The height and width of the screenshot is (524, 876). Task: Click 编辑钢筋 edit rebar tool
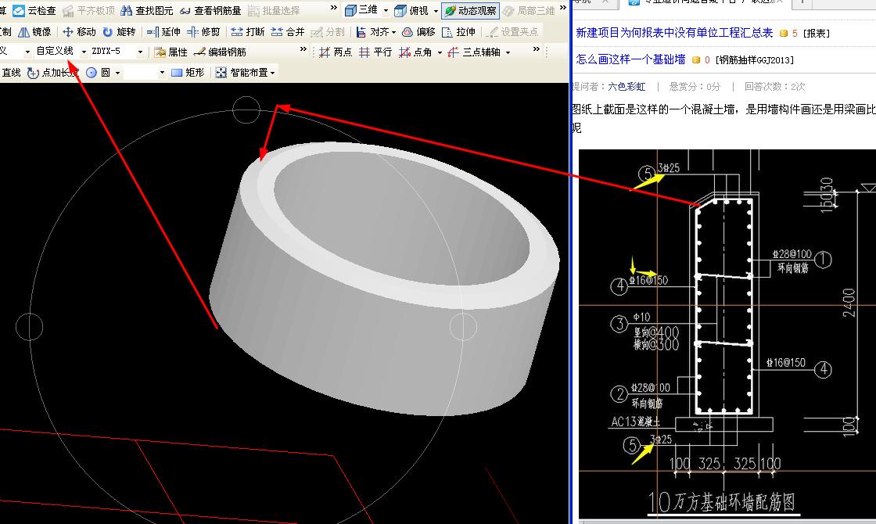coord(220,52)
